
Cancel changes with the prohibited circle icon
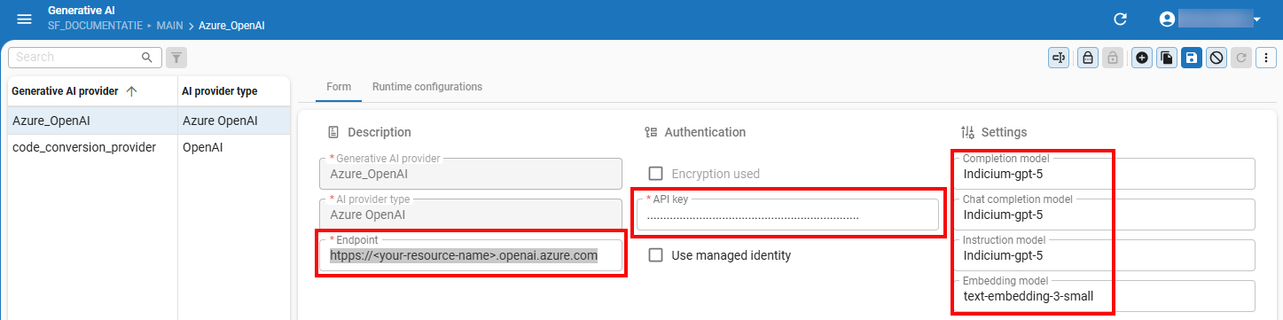click(x=1217, y=58)
